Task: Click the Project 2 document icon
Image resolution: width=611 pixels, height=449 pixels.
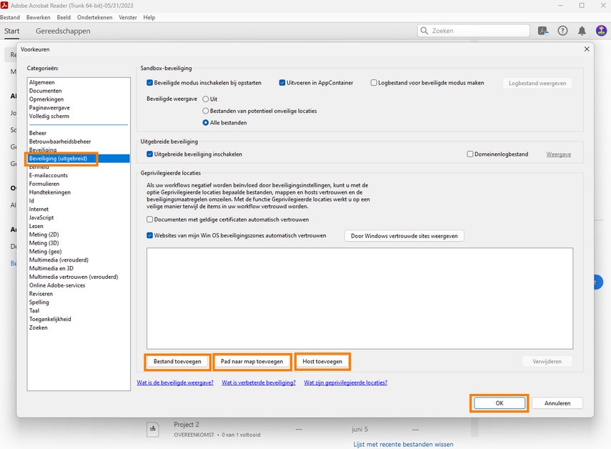Action: tap(153, 428)
